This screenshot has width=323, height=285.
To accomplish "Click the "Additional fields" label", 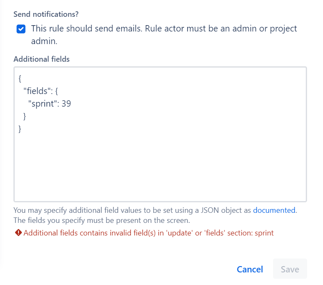I will pos(42,59).
